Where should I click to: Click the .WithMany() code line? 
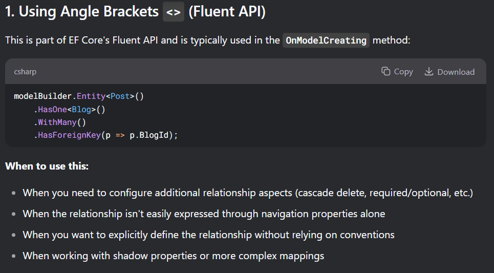[x=60, y=122]
